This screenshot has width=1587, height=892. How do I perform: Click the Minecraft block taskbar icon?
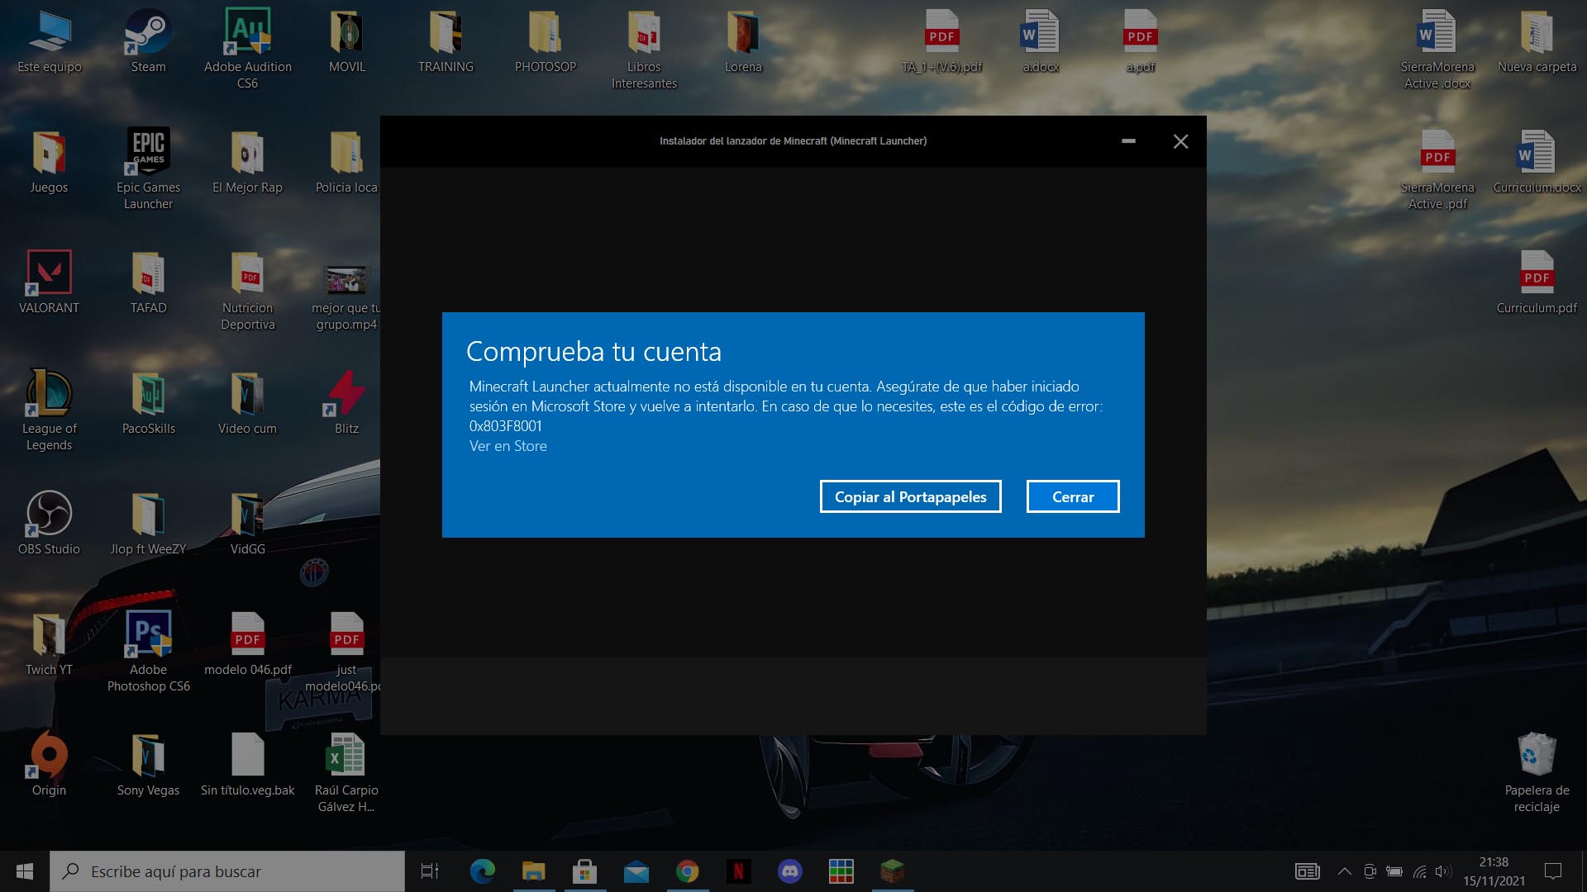tap(892, 871)
